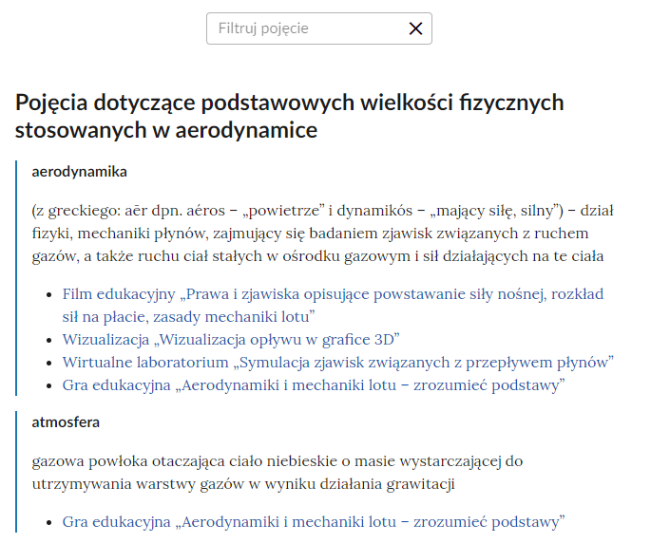
Task: Select the term heading 'atmosfera'
Action: point(66,422)
